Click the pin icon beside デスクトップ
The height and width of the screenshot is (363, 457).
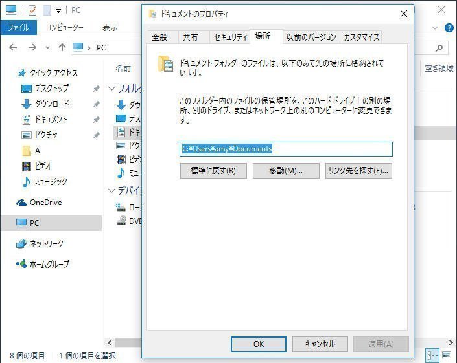click(97, 89)
